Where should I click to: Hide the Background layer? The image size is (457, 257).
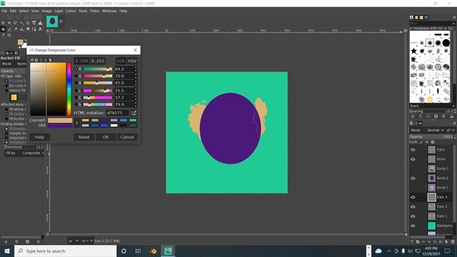pos(413,226)
